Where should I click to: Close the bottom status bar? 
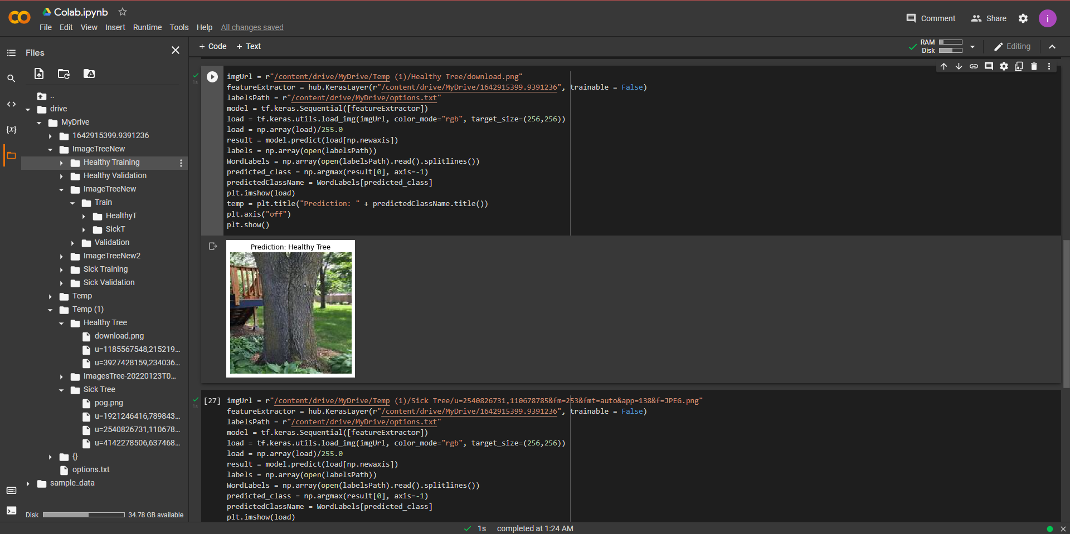click(1063, 529)
